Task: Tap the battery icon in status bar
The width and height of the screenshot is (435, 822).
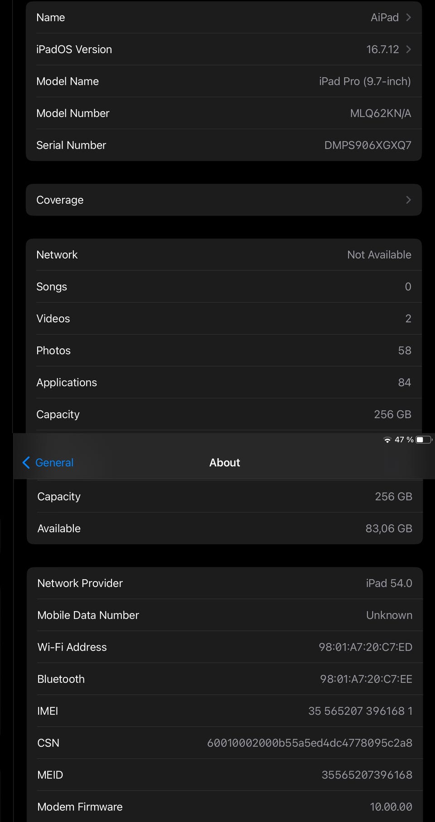Action: coord(423,440)
